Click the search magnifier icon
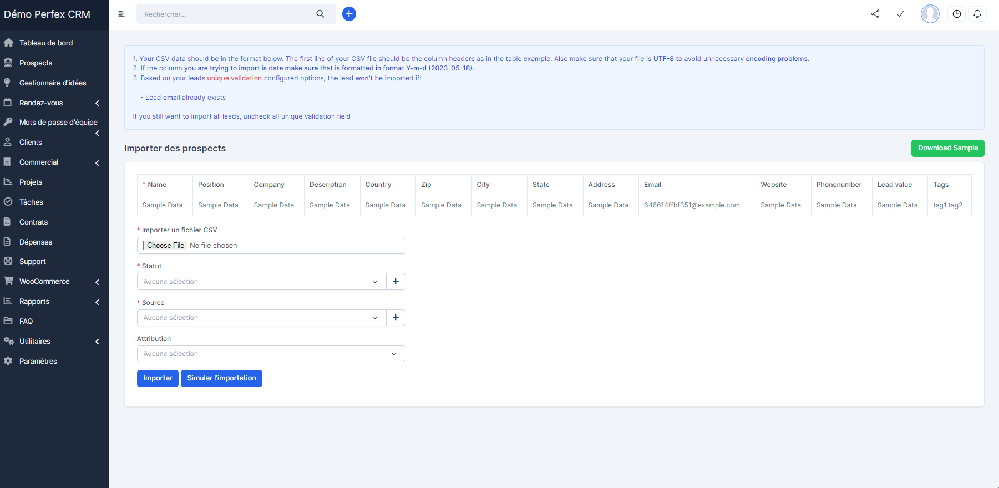This screenshot has height=488, width=999. (x=320, y=14)
